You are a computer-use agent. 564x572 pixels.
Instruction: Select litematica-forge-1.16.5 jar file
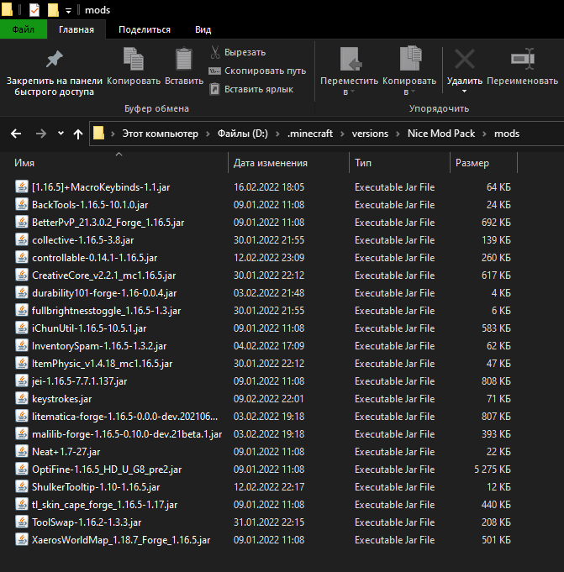124,417
